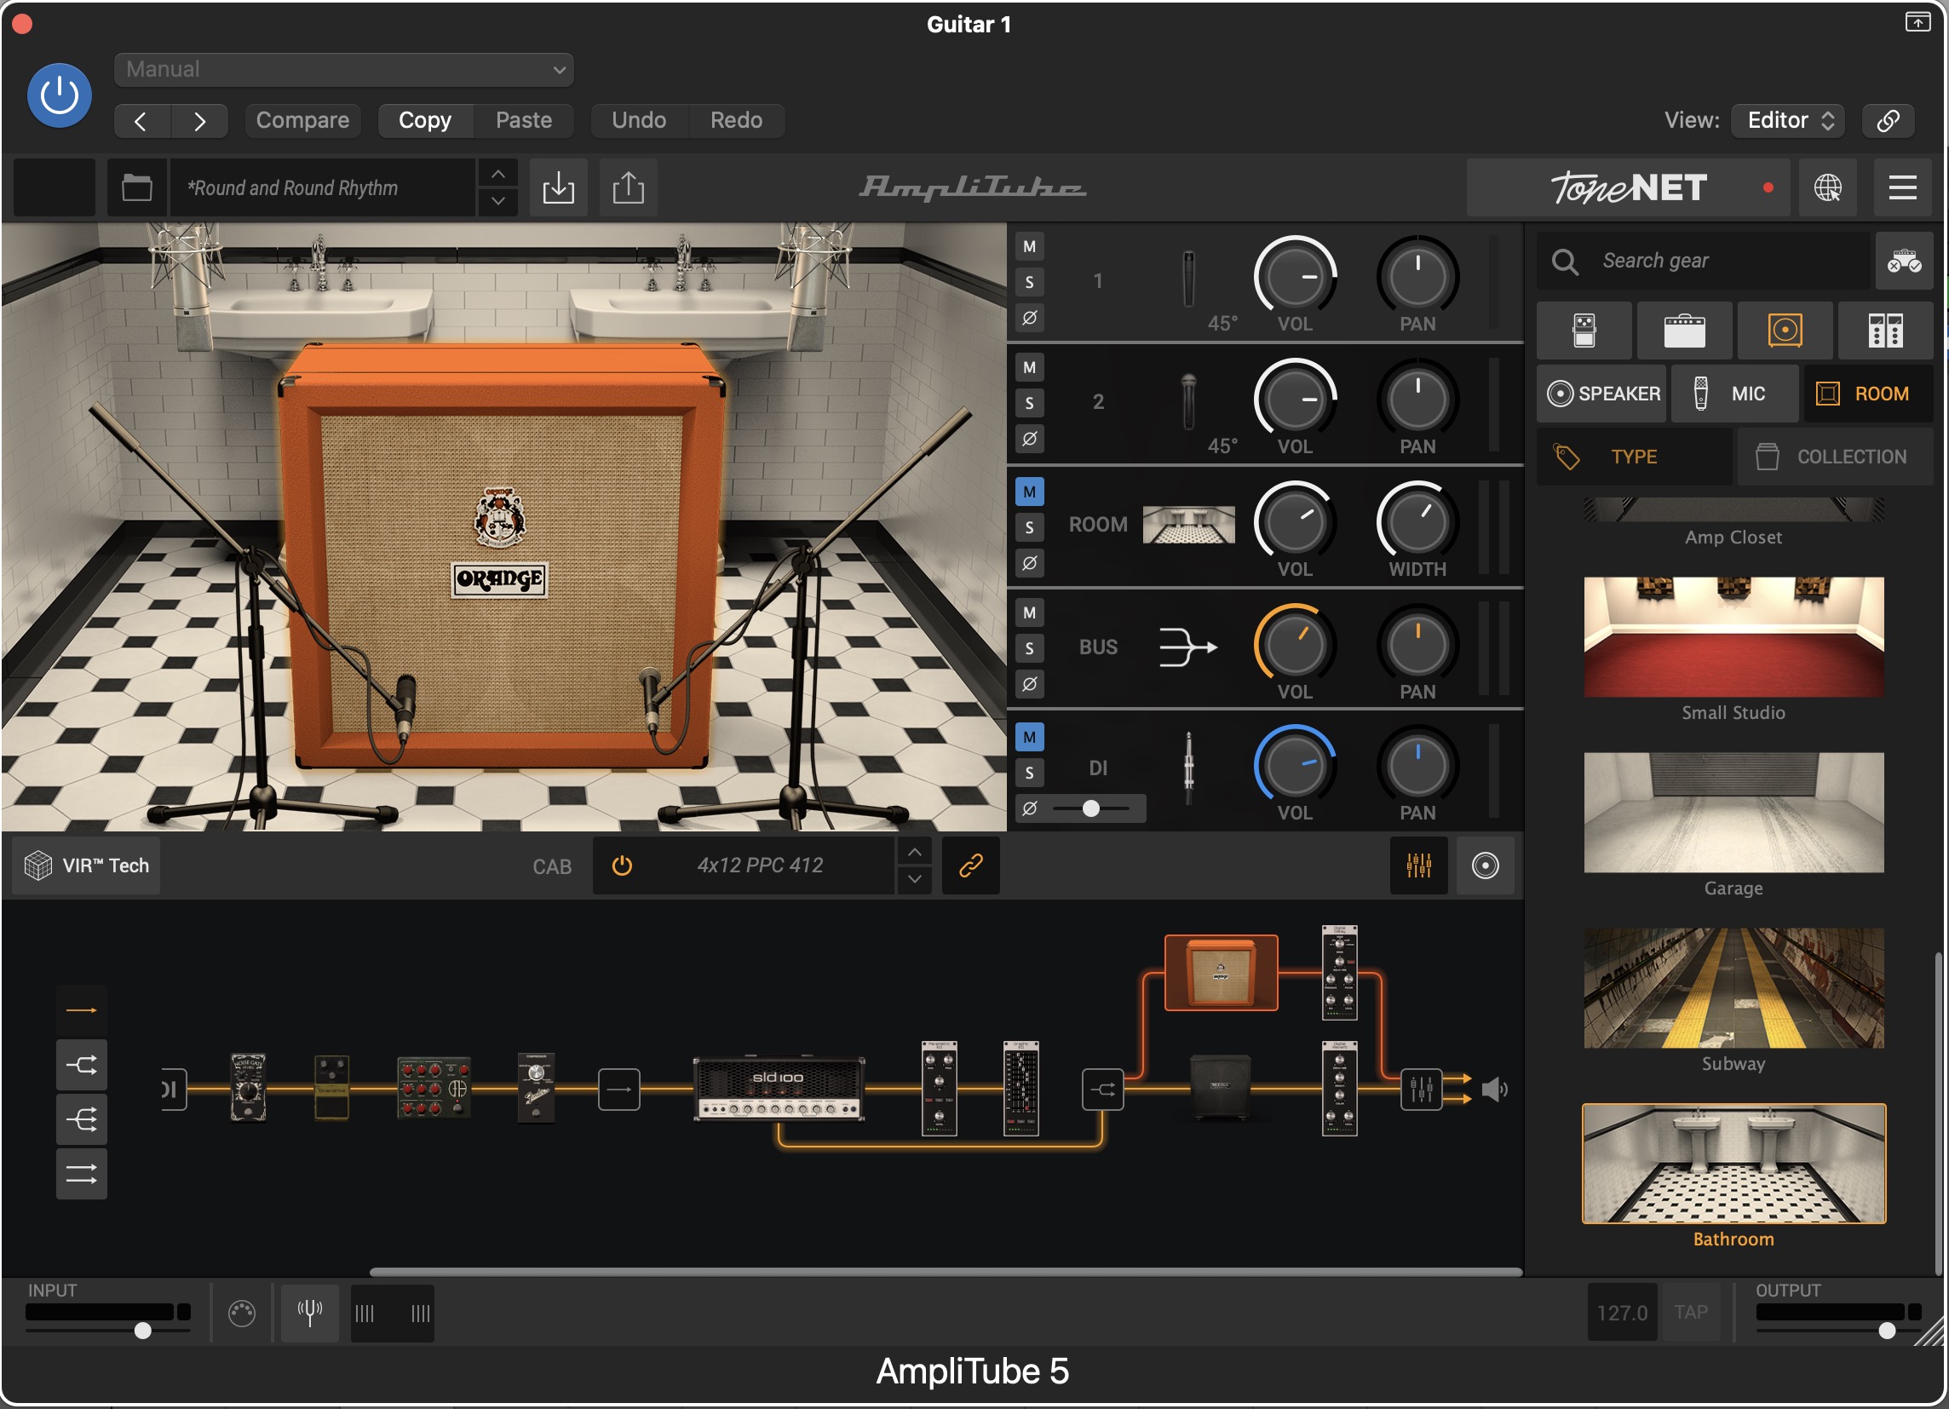Image resolution: width=1949 pixels, height=1409 pixels.
Task: Click the Copy button
Action: tap(425, 120)
